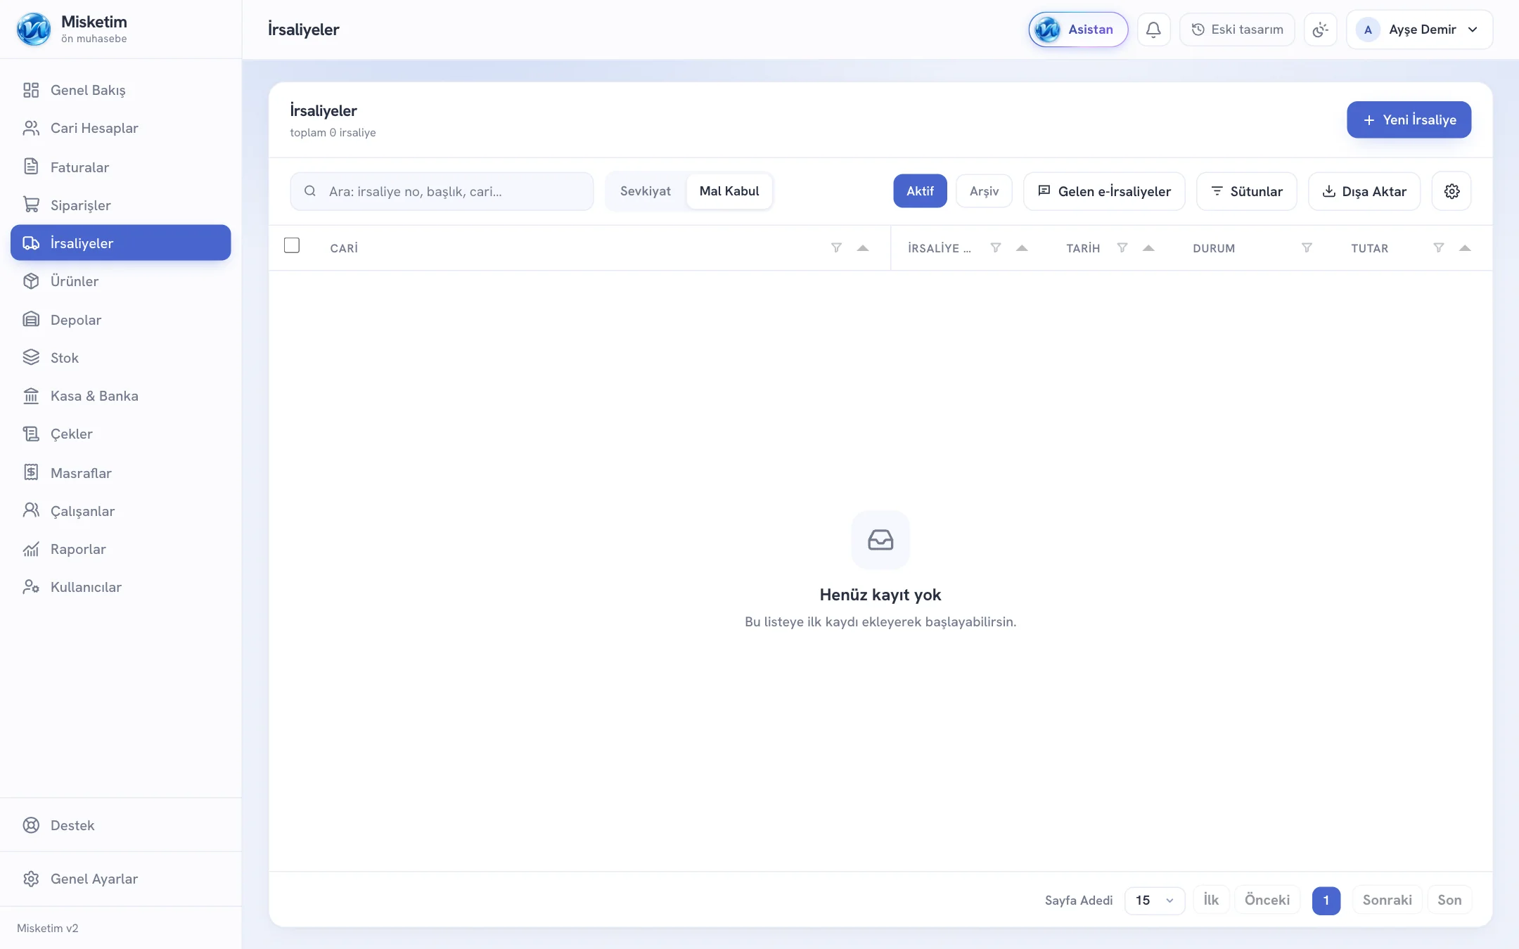Create Yeni İrsaliye
The width and height of the screenshot is (1519, 949).
pyautogui.click(x=1409, y=120)
